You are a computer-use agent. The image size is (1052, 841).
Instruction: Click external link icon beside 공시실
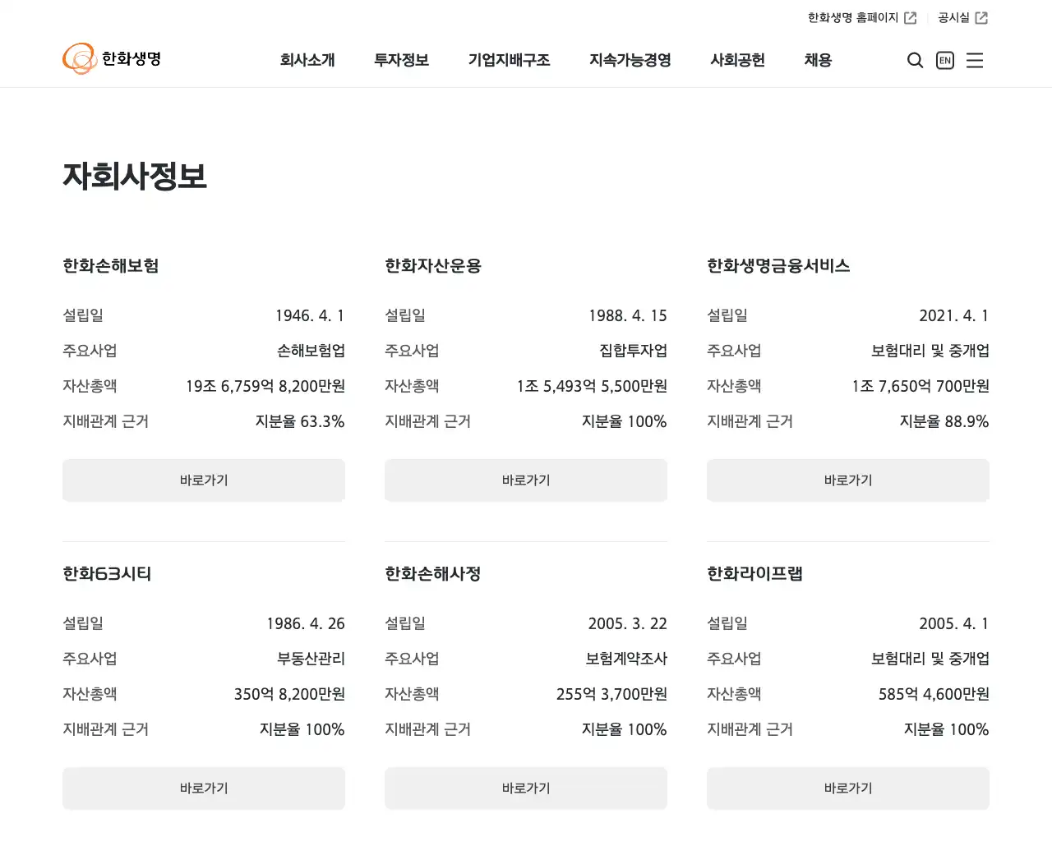[x=983, y=16]
